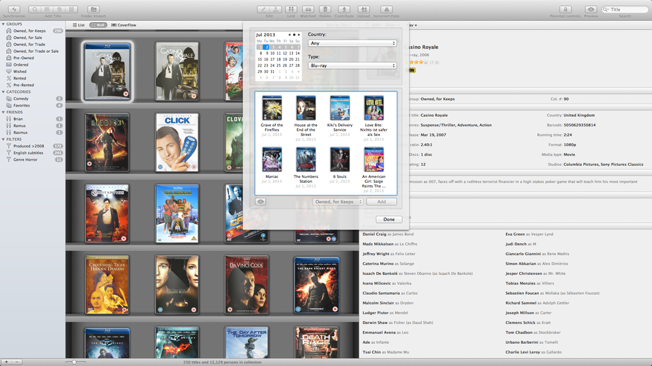Switch to CoverFlow view

click(122, 25)
